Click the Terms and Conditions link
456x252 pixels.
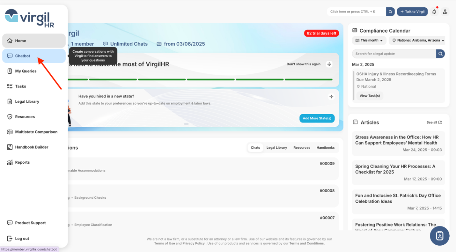coord(307,243)
